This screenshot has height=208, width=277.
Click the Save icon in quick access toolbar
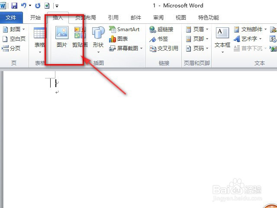(x=14, y=6)
